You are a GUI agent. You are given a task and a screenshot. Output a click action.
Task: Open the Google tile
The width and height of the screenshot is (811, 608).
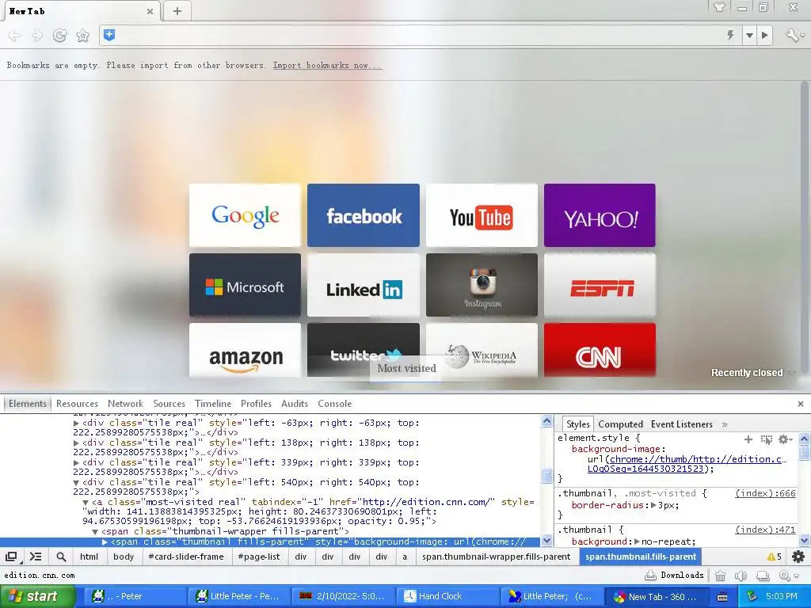(245, 215)
